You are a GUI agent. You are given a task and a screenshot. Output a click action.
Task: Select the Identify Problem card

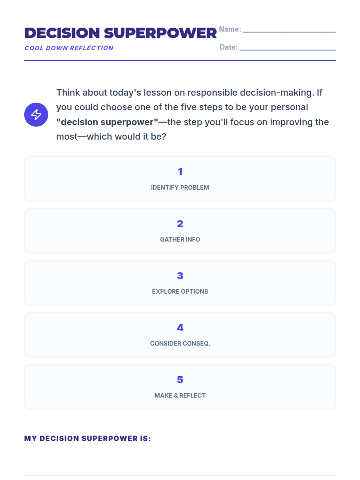tap(180, 178)
